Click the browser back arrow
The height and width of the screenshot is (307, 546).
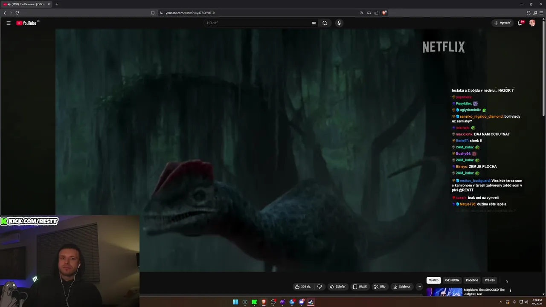pyautogui.click(x=5, y=13)
